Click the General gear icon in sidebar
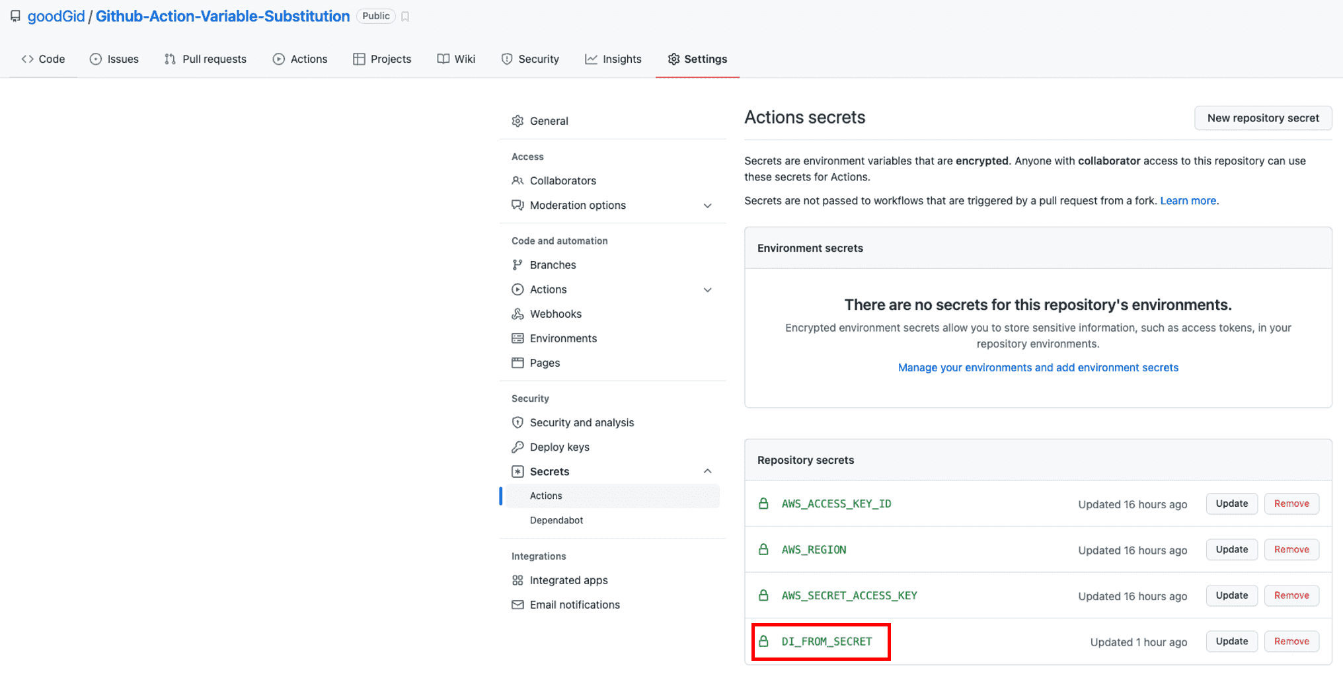This screenshot has width=1343, height=676. (x=518, y=121)
